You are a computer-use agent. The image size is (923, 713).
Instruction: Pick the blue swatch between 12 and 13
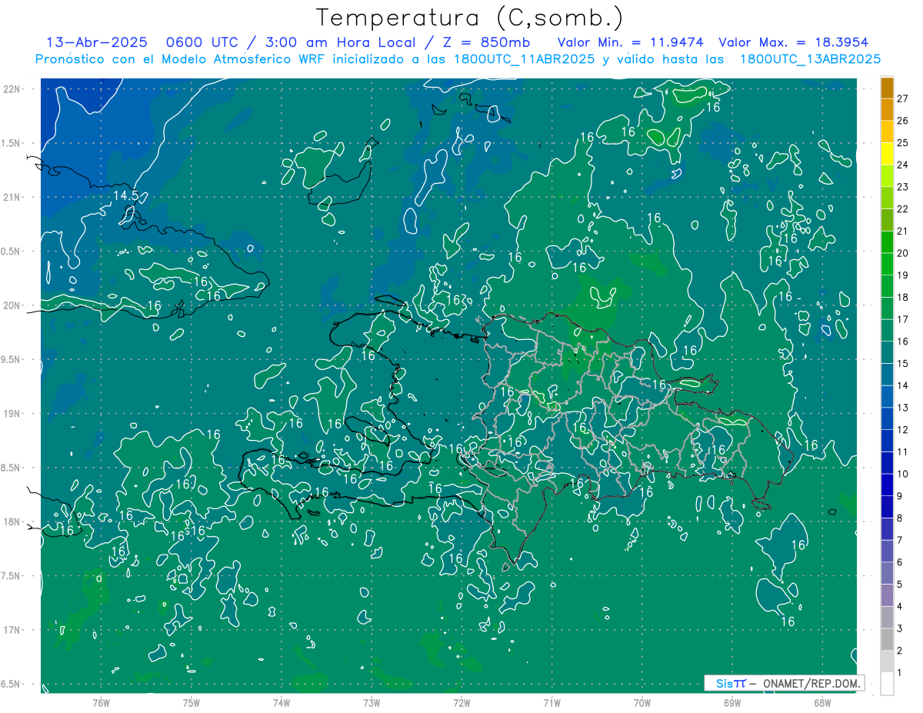tap(887, 418)
